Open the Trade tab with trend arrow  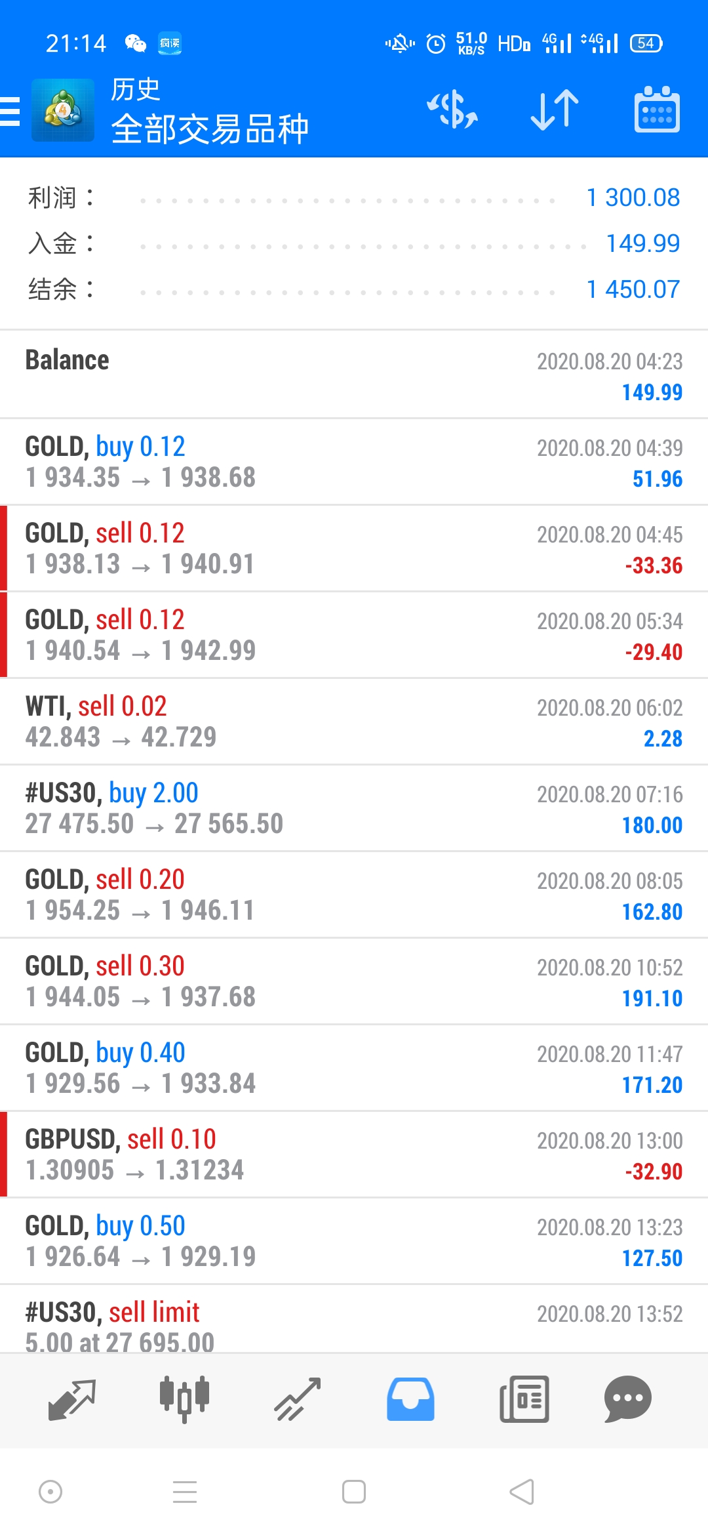(297, 1399)
